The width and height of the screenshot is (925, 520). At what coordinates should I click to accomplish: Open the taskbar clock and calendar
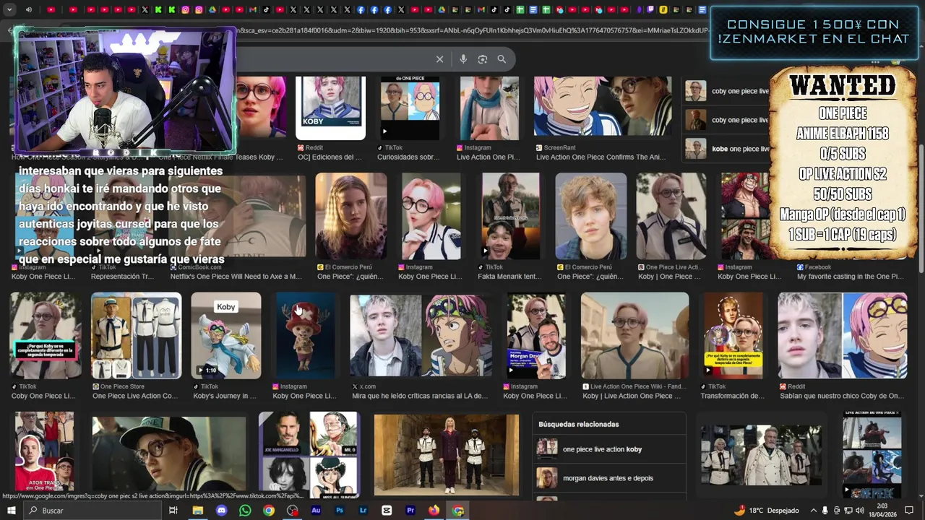[x=884, y=511]
